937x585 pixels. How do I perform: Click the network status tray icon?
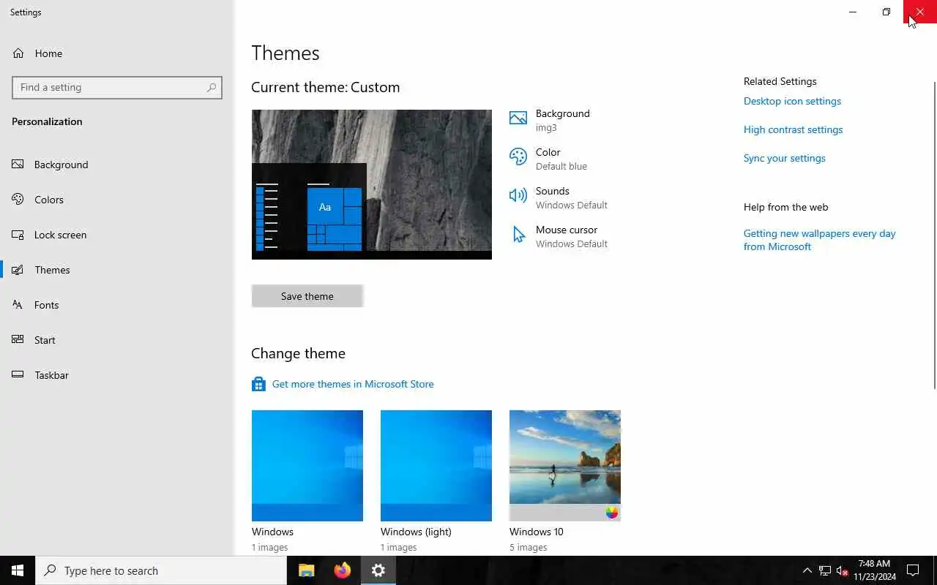(825, 570)
